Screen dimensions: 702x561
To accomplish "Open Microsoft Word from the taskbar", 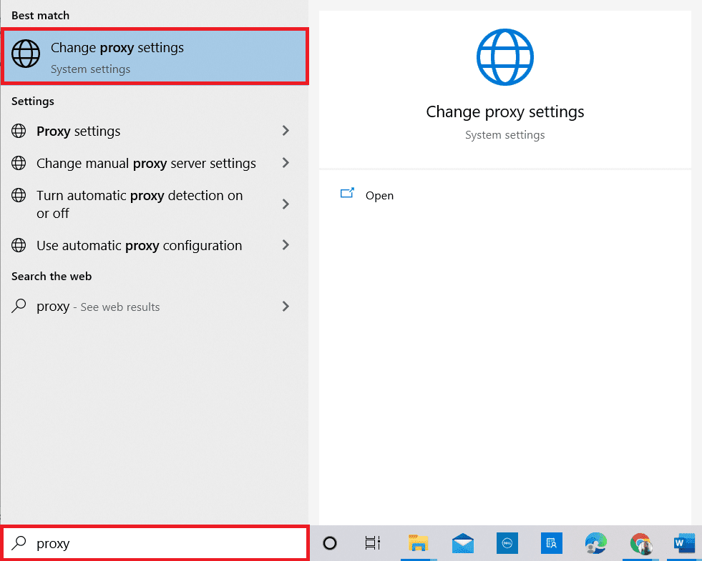I will [683, 543].
